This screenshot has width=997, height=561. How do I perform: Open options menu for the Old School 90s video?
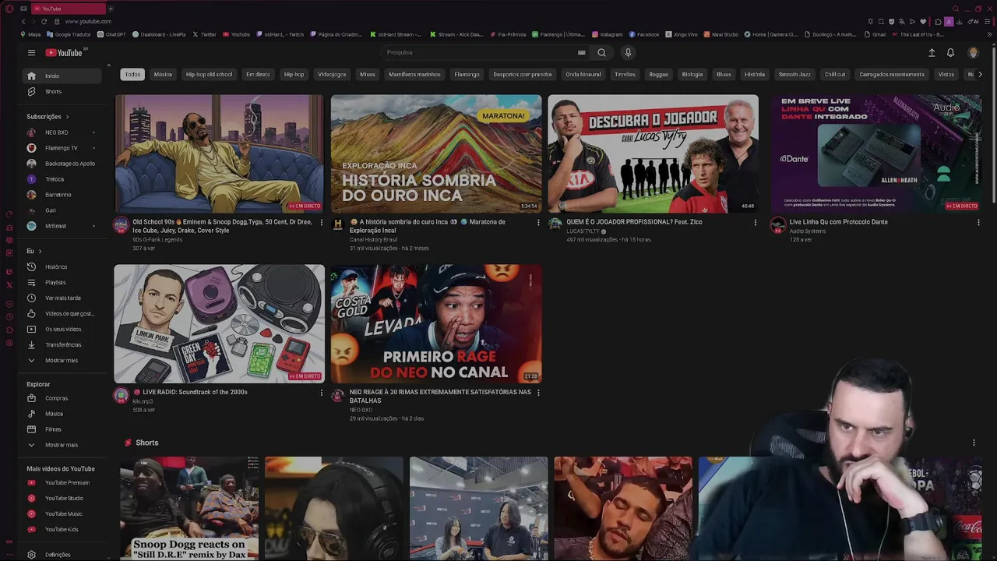(x=321, y=222)
